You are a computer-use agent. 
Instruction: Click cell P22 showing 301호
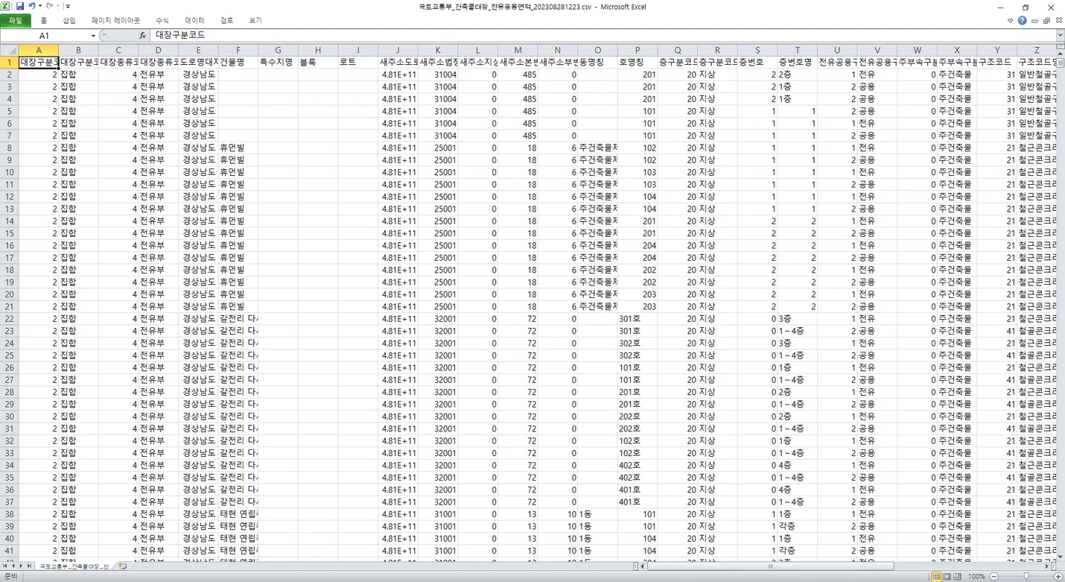coord(638,318)
